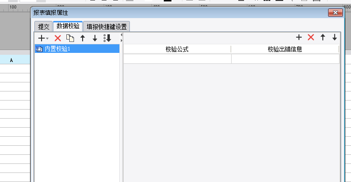Add a new formula row on right

click(299, 37)
